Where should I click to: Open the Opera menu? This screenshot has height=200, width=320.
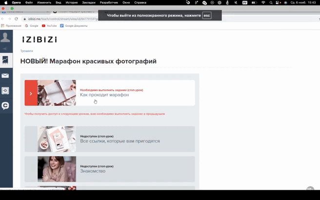pos(16,2)
